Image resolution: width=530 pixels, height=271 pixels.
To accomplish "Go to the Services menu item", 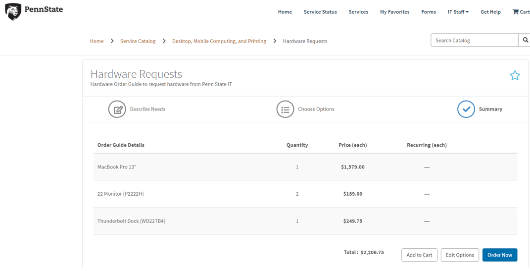I will coord(358,12).
